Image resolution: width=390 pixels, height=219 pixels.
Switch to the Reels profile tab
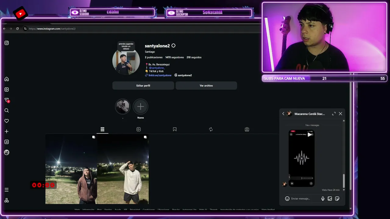pyautogui.click(x=139, y=129)
